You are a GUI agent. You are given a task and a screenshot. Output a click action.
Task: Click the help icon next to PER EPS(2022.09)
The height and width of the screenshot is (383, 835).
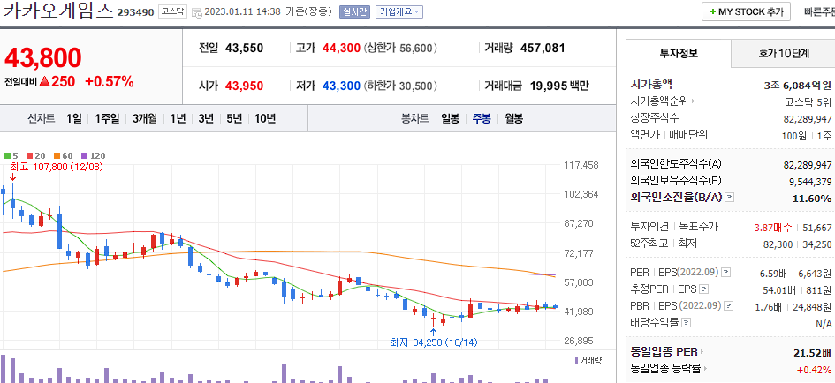click(x=725, y=273)
